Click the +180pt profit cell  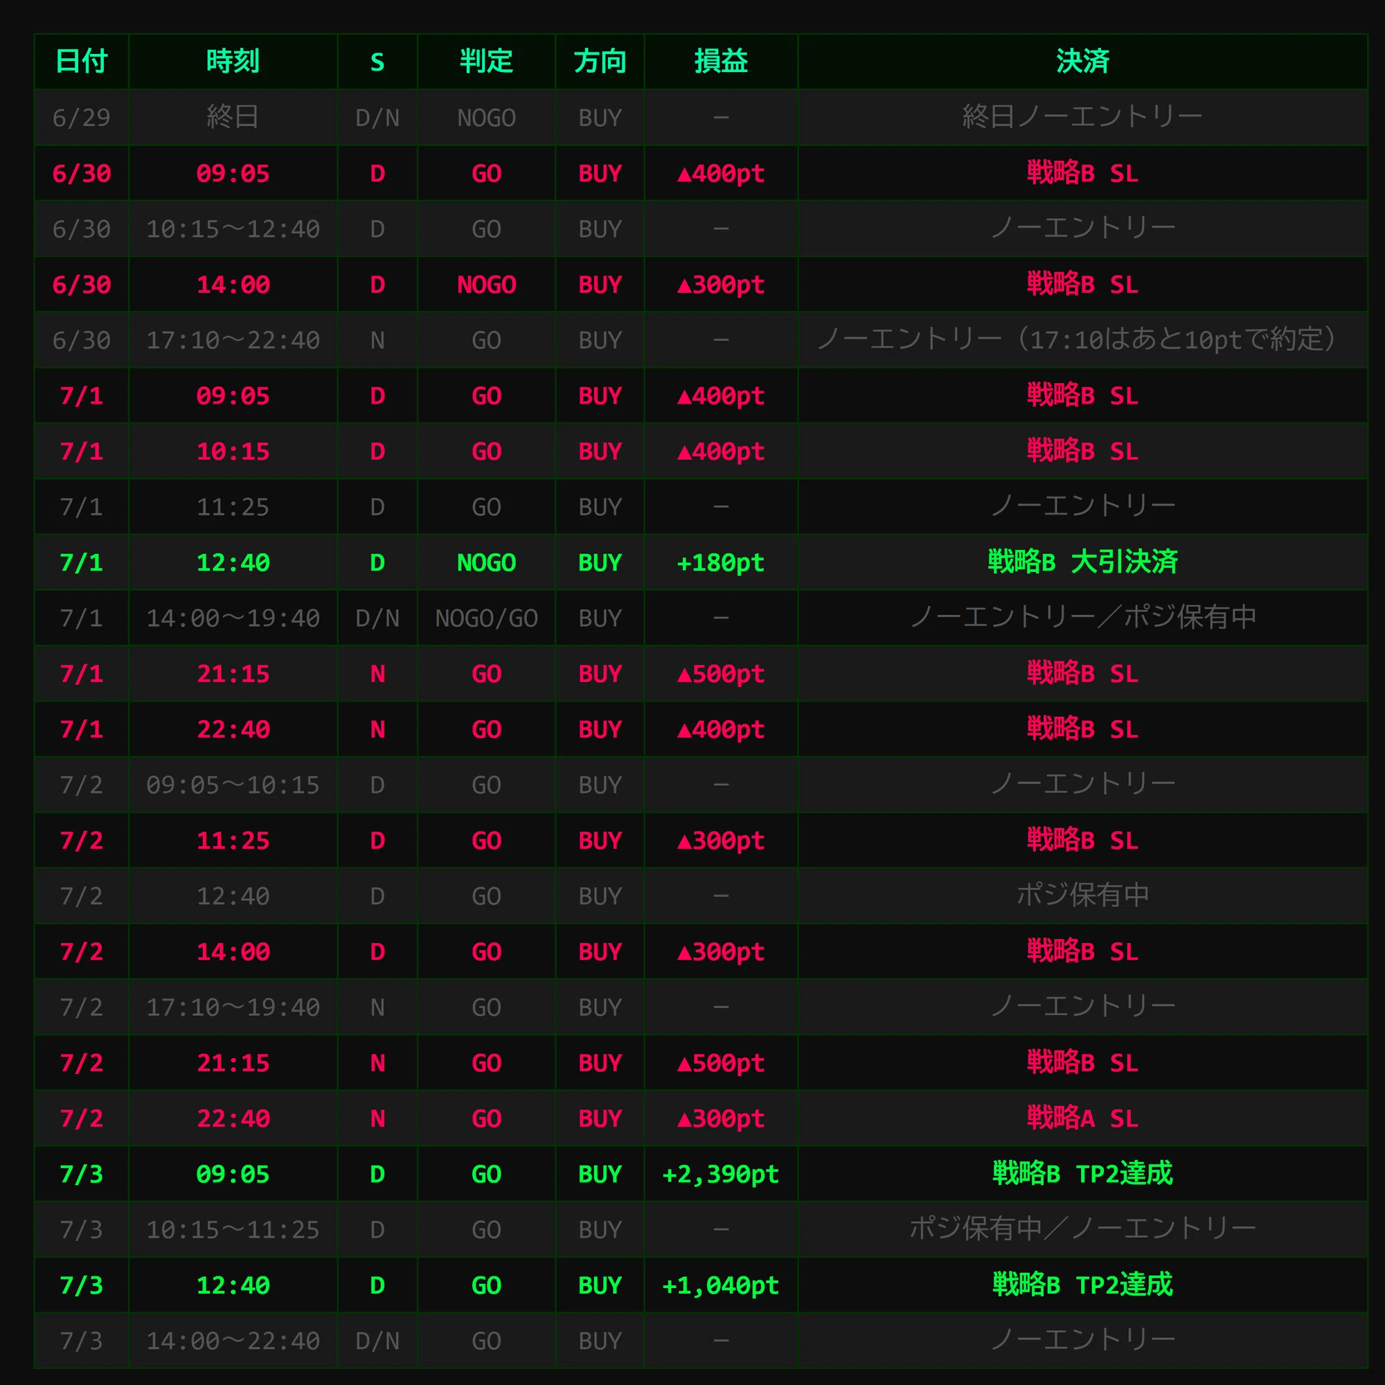[x=721, y=563]
